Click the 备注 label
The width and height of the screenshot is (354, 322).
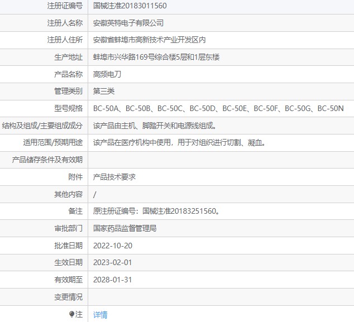click(75, 211)
